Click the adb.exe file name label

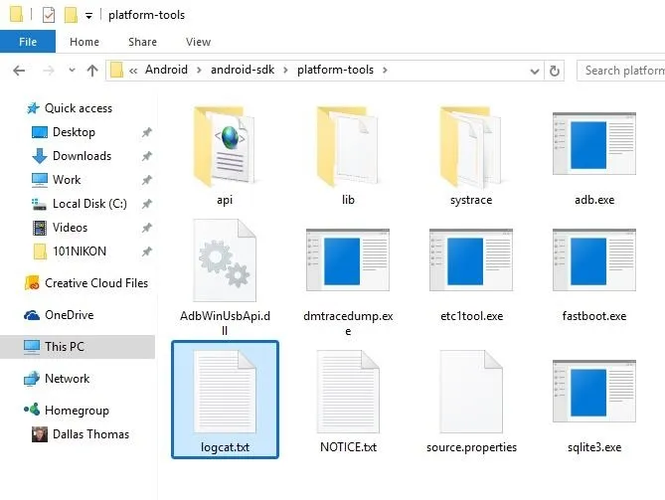point(594,200)
